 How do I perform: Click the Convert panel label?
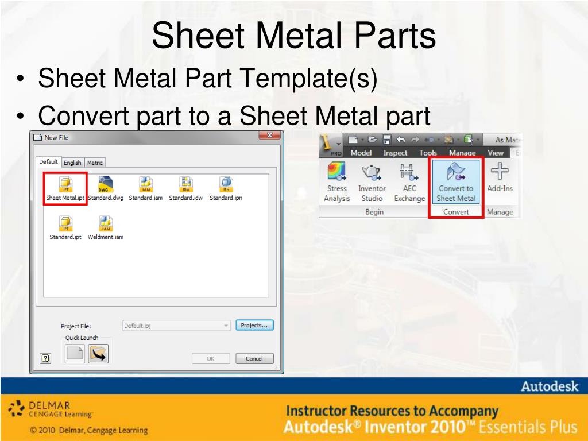(456, 212)
